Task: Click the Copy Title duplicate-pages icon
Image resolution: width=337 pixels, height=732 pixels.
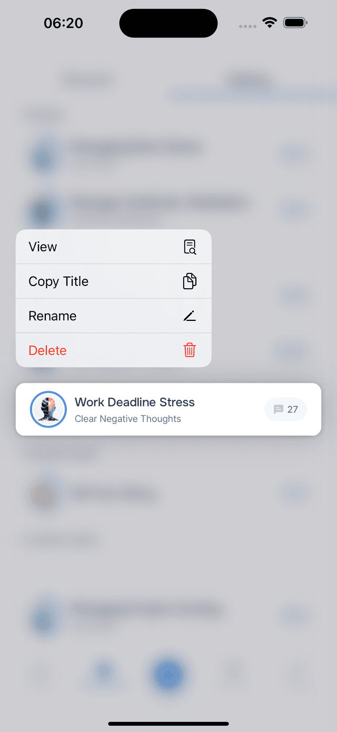Action: [190, 281]
